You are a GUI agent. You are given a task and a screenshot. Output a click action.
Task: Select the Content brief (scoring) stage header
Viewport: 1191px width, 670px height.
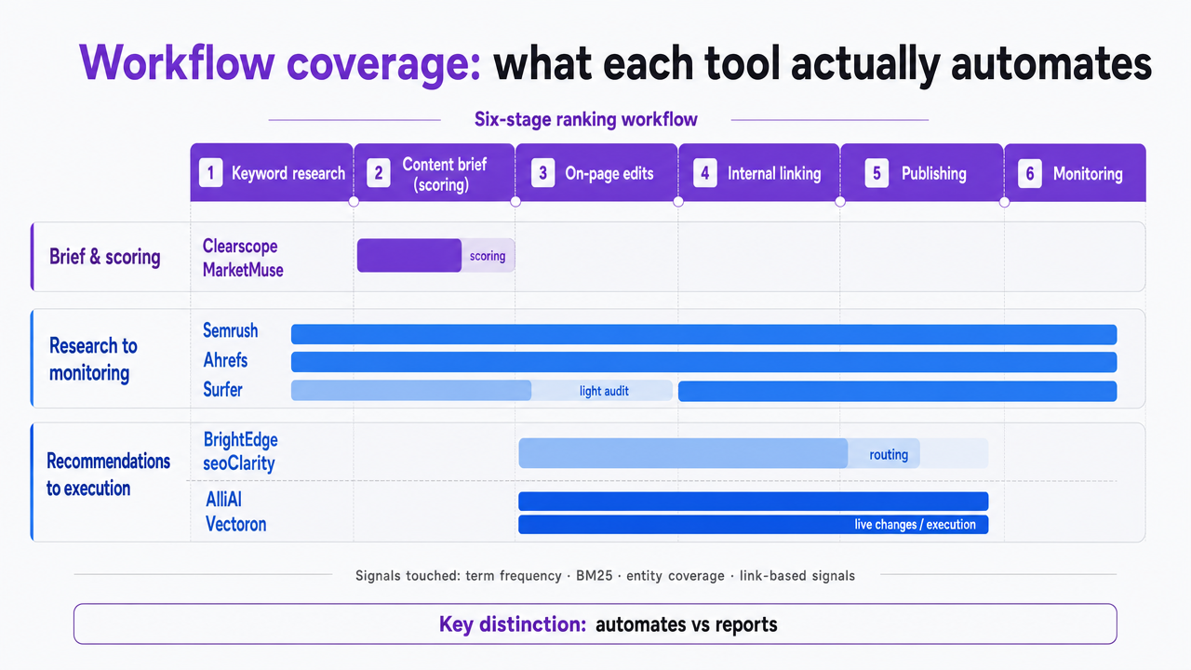point(435,173)
